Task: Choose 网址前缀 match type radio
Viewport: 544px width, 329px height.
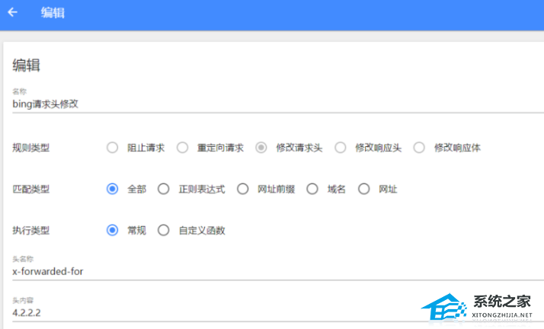Action: click(242, 189)
